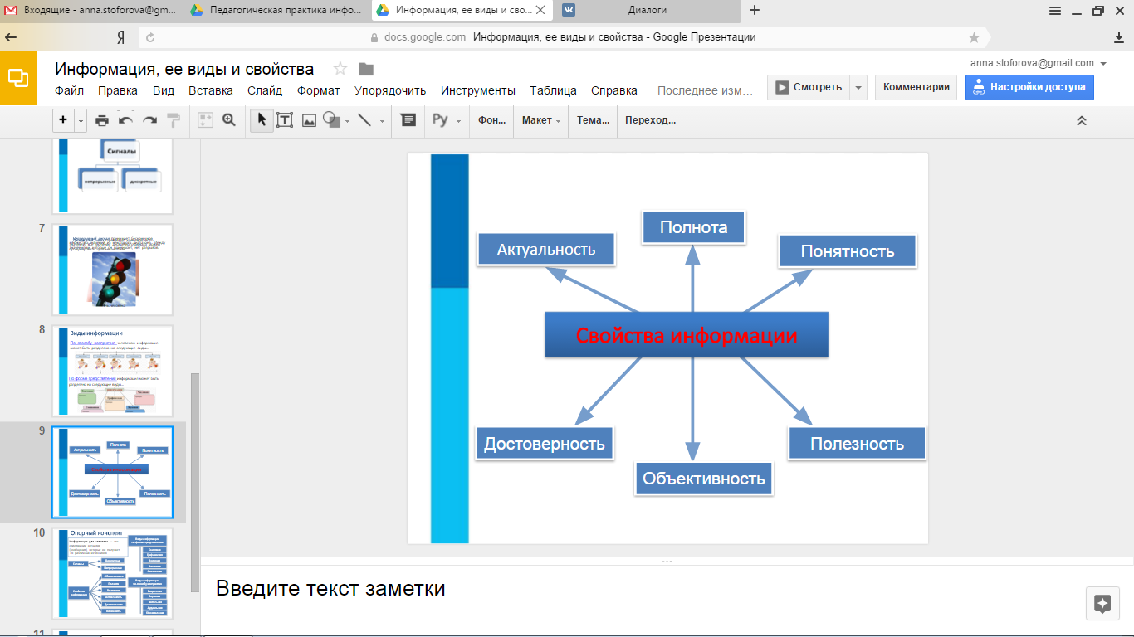Screen dimensions: 1134x637
Task: Open the Вставка menu
Action: point(211,90)
